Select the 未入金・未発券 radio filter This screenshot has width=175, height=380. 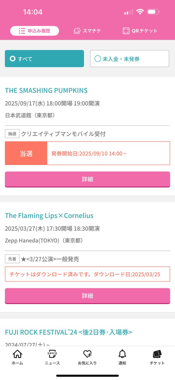pos(130,59)
